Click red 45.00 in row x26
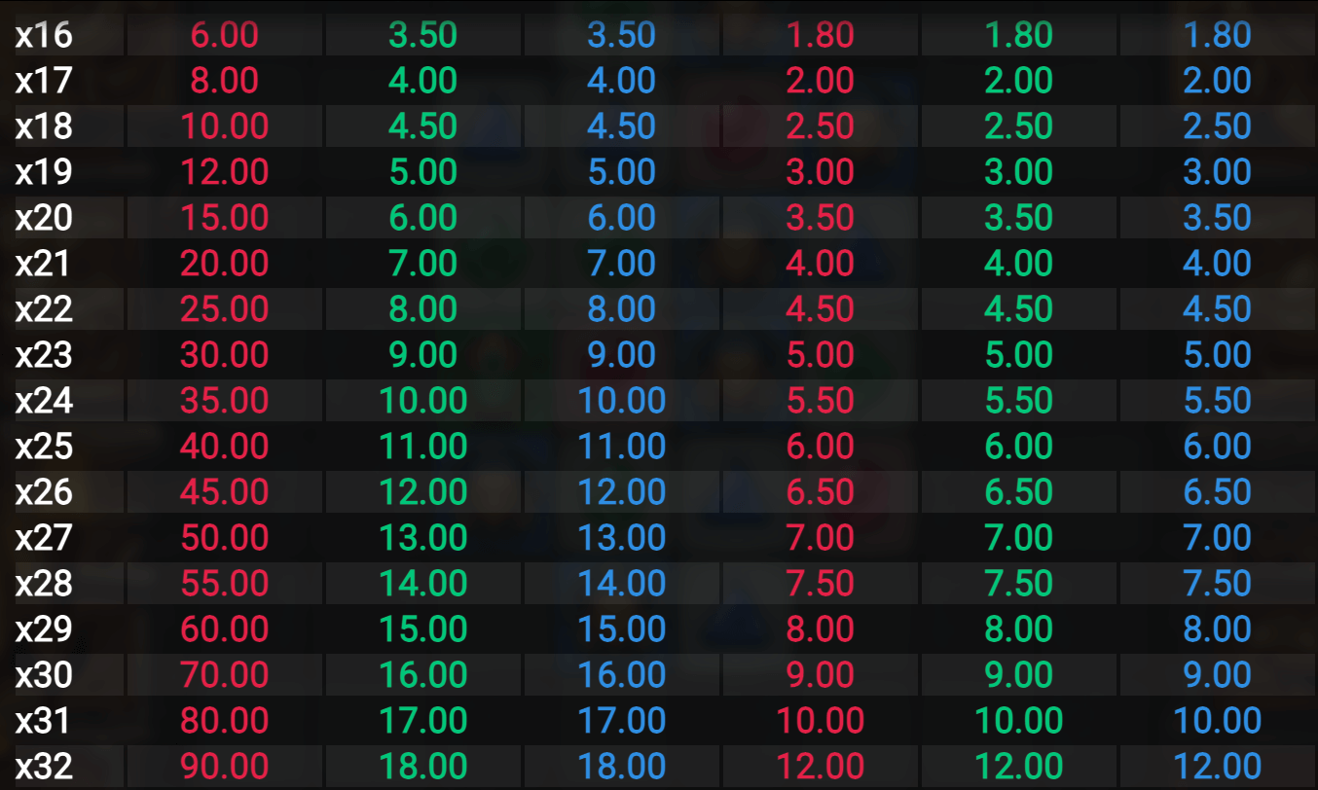 pyautogui.click(x=225, y=492)
